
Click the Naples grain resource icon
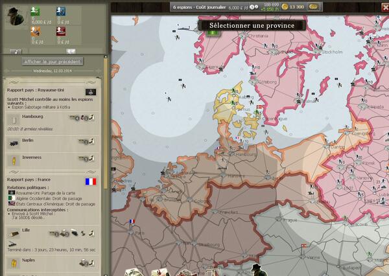point(14,263)
